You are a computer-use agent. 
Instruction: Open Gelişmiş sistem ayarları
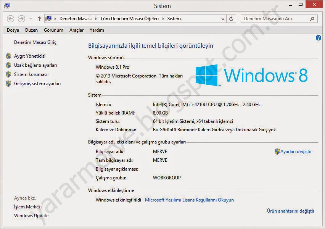click(37, 84)
